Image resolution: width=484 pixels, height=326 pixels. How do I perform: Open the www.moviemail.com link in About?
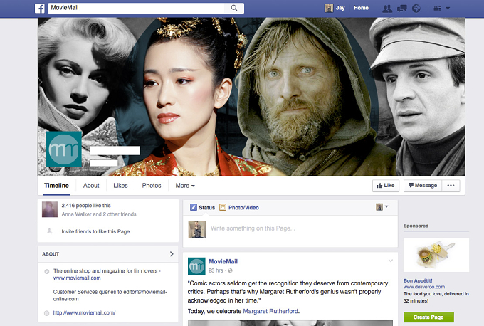coord(77,278)
